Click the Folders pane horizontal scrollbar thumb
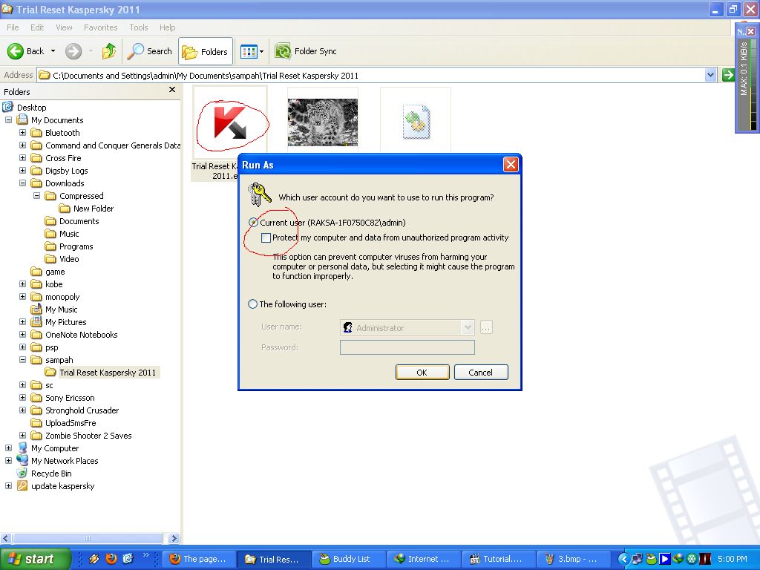 tap(88, 538)
